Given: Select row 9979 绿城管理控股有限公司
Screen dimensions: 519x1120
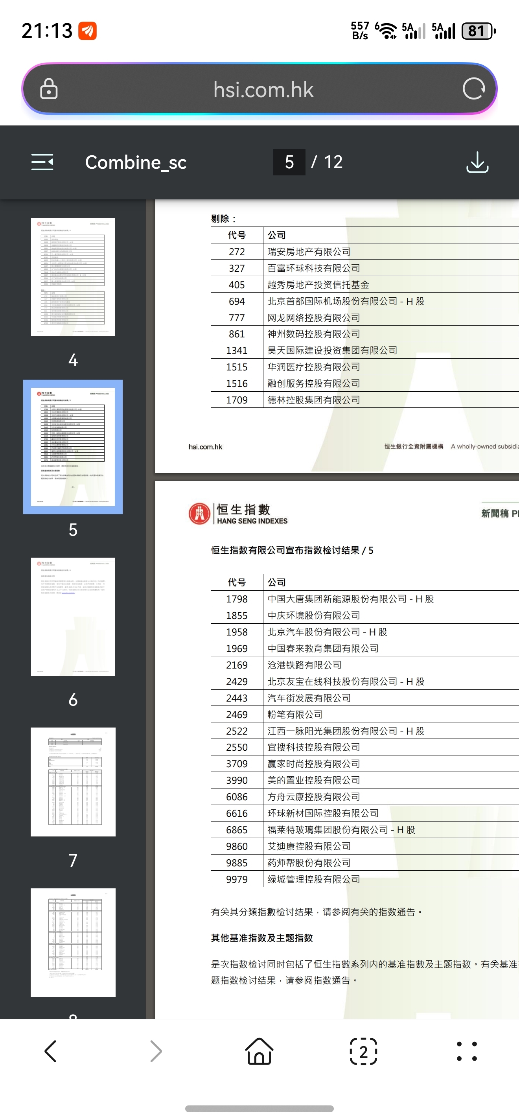Looking at the screenshot, I should point(365,879).
